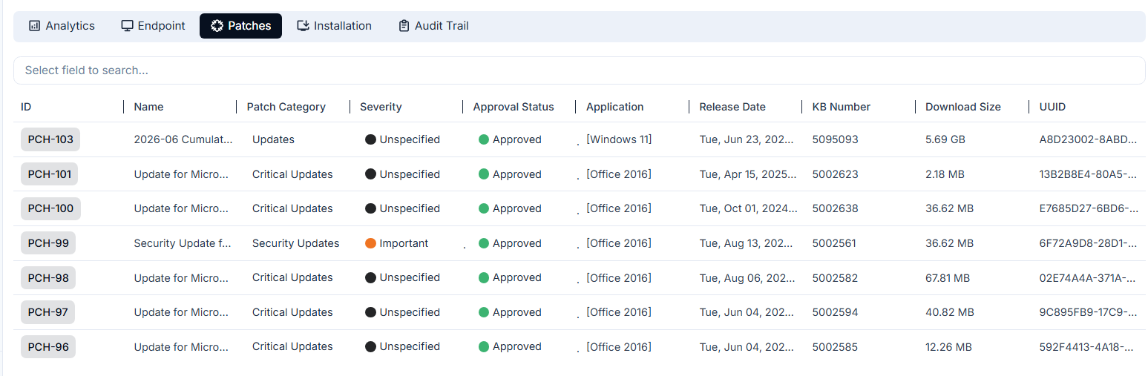1148x376 pixels.
Task: Open the Audit Trail tab
Action: [x=433, y=26]
